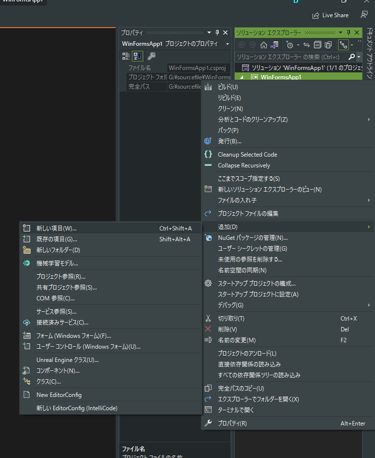Choose プロジェクトのアンロード(L) entry
Image resolution: width=375 pixels, height=458 pixels.
pos(288,354)
